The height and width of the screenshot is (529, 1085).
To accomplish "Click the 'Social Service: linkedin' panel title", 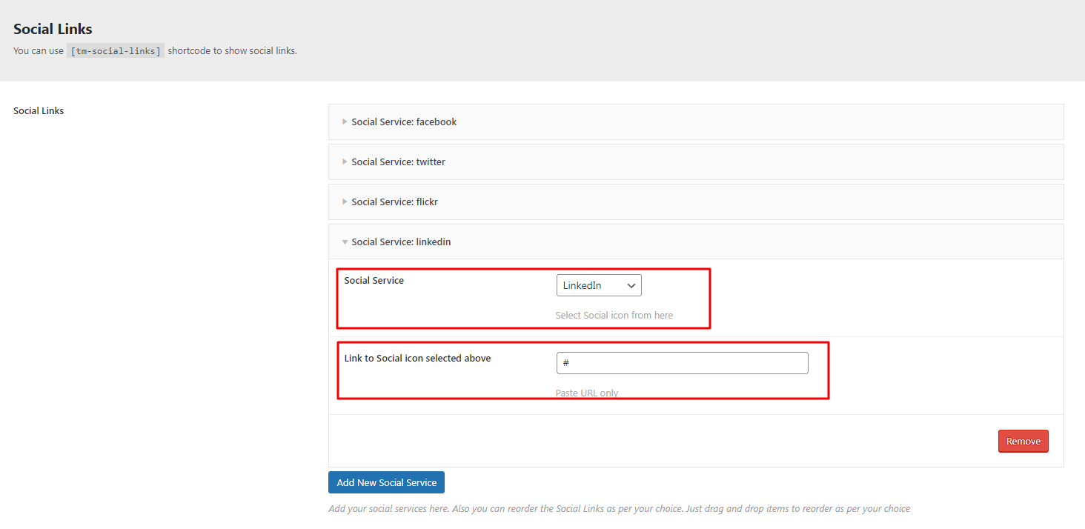I will tap(401, 242).
